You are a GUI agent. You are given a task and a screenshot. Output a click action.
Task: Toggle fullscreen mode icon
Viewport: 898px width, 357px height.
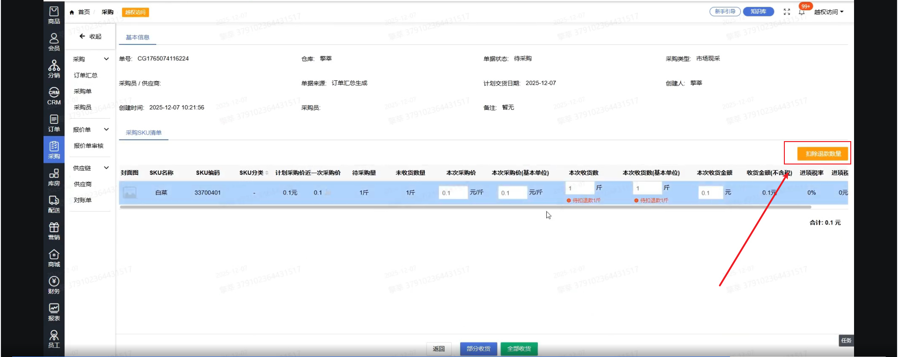(787, 12)
